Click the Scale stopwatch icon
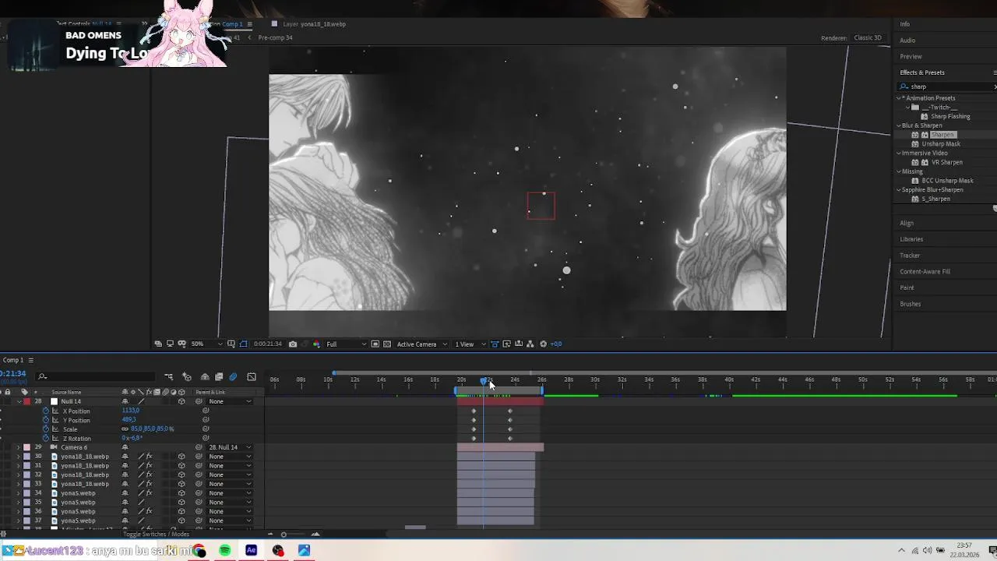This screenshot has width=997, height=561. coord(45,429)
